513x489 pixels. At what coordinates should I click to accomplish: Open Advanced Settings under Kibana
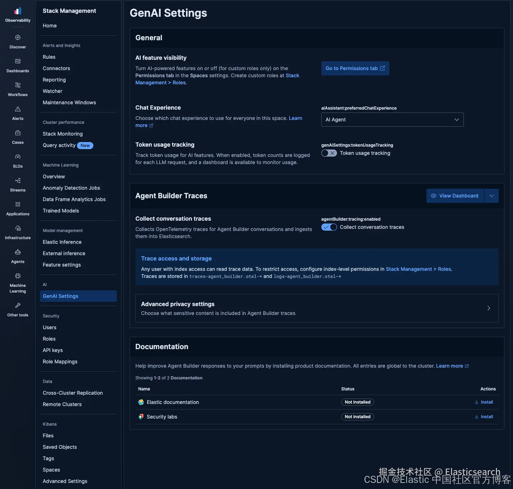(65, 481)
